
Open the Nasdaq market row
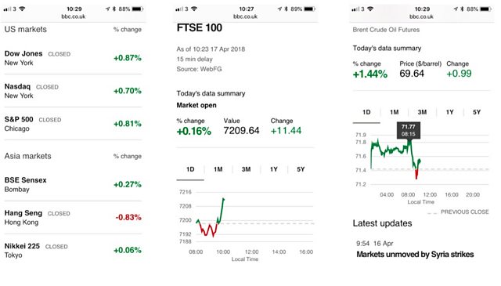(x=73, y=91)
